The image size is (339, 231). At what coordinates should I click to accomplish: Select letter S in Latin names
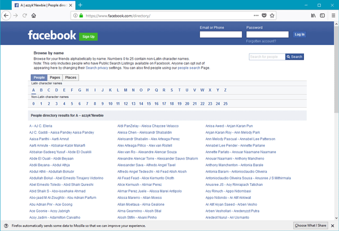(172, 90)
